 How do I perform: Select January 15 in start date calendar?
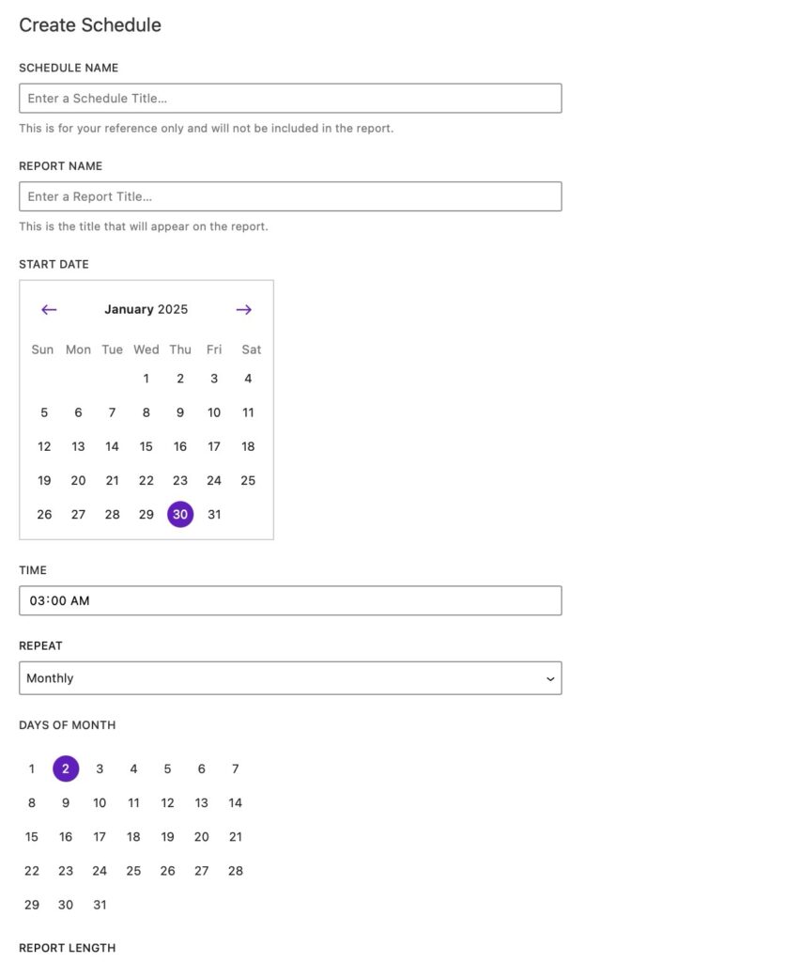pyautogui.click(x=146, y=447)
